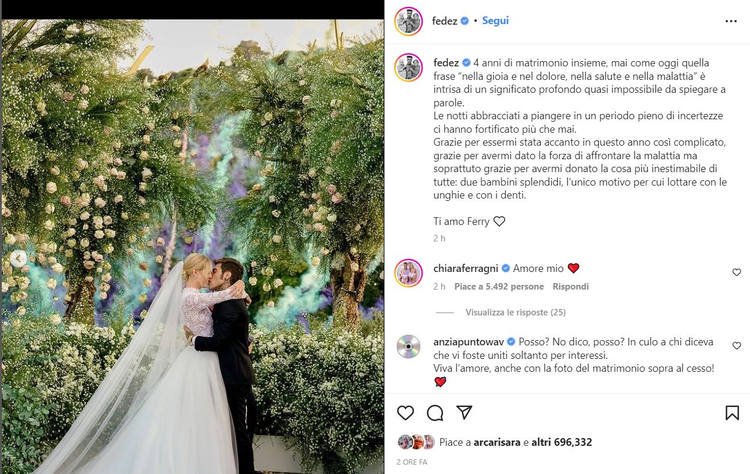The width and height of the screenshot is (750, 474).
Task: View Piace a 5.492 persone likes list
Action: tap(499, 287)
